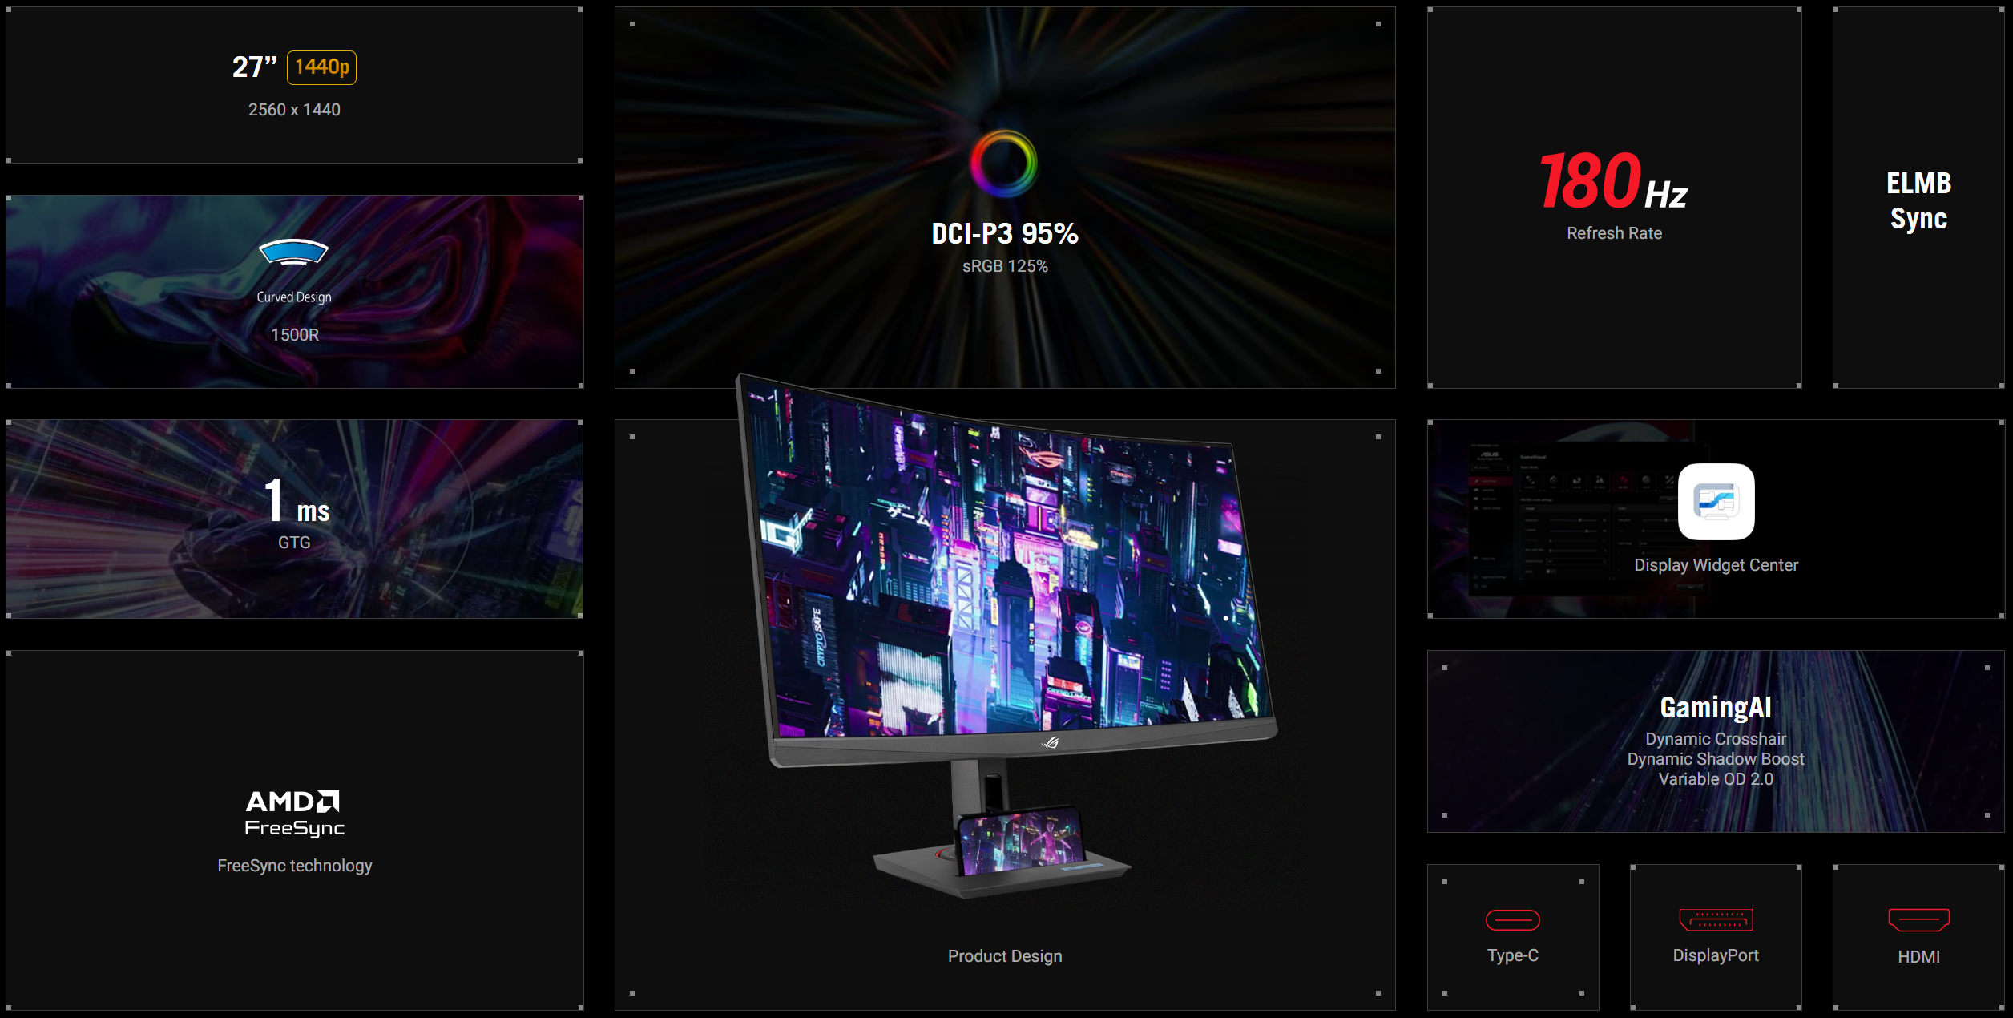Click the 'HDMI' port label
Image resolution: width=2013 pixels, height=1018 pixels.
pyautogui.click(x=1918, y=957)
